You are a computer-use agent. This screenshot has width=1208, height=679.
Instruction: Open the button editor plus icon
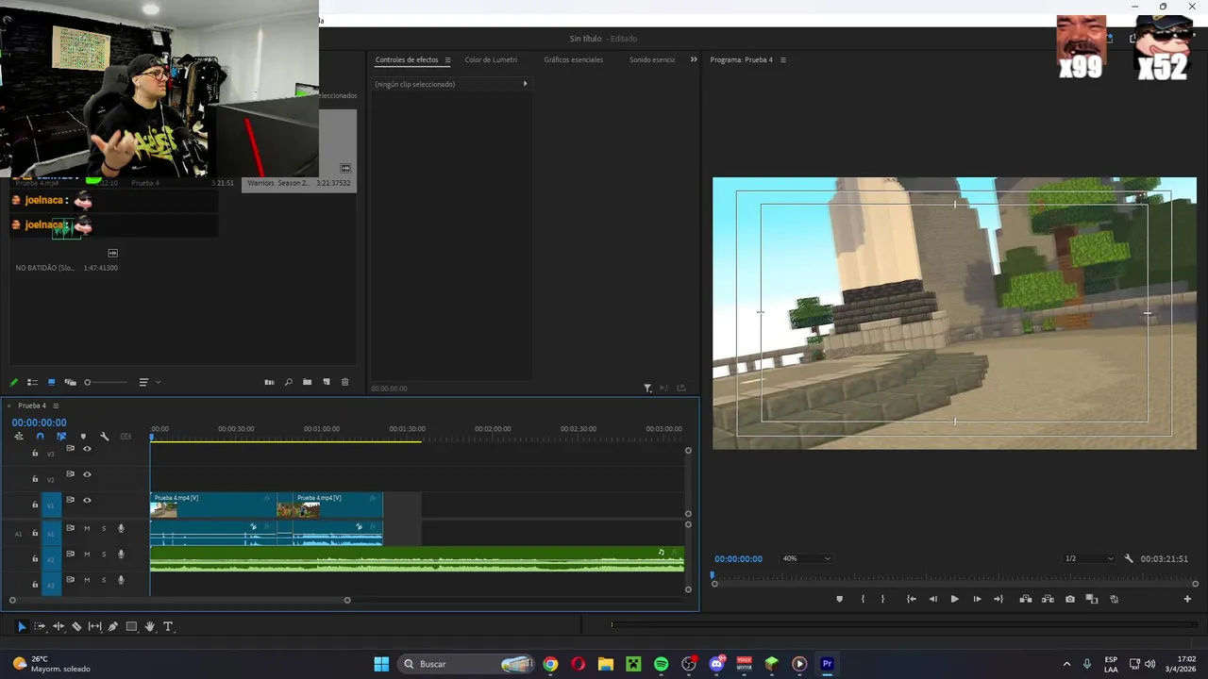point(1187,599)
